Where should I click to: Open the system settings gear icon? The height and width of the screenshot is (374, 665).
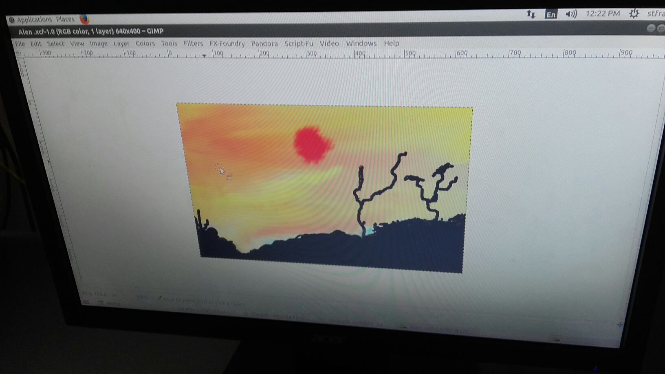pos(634,13)
